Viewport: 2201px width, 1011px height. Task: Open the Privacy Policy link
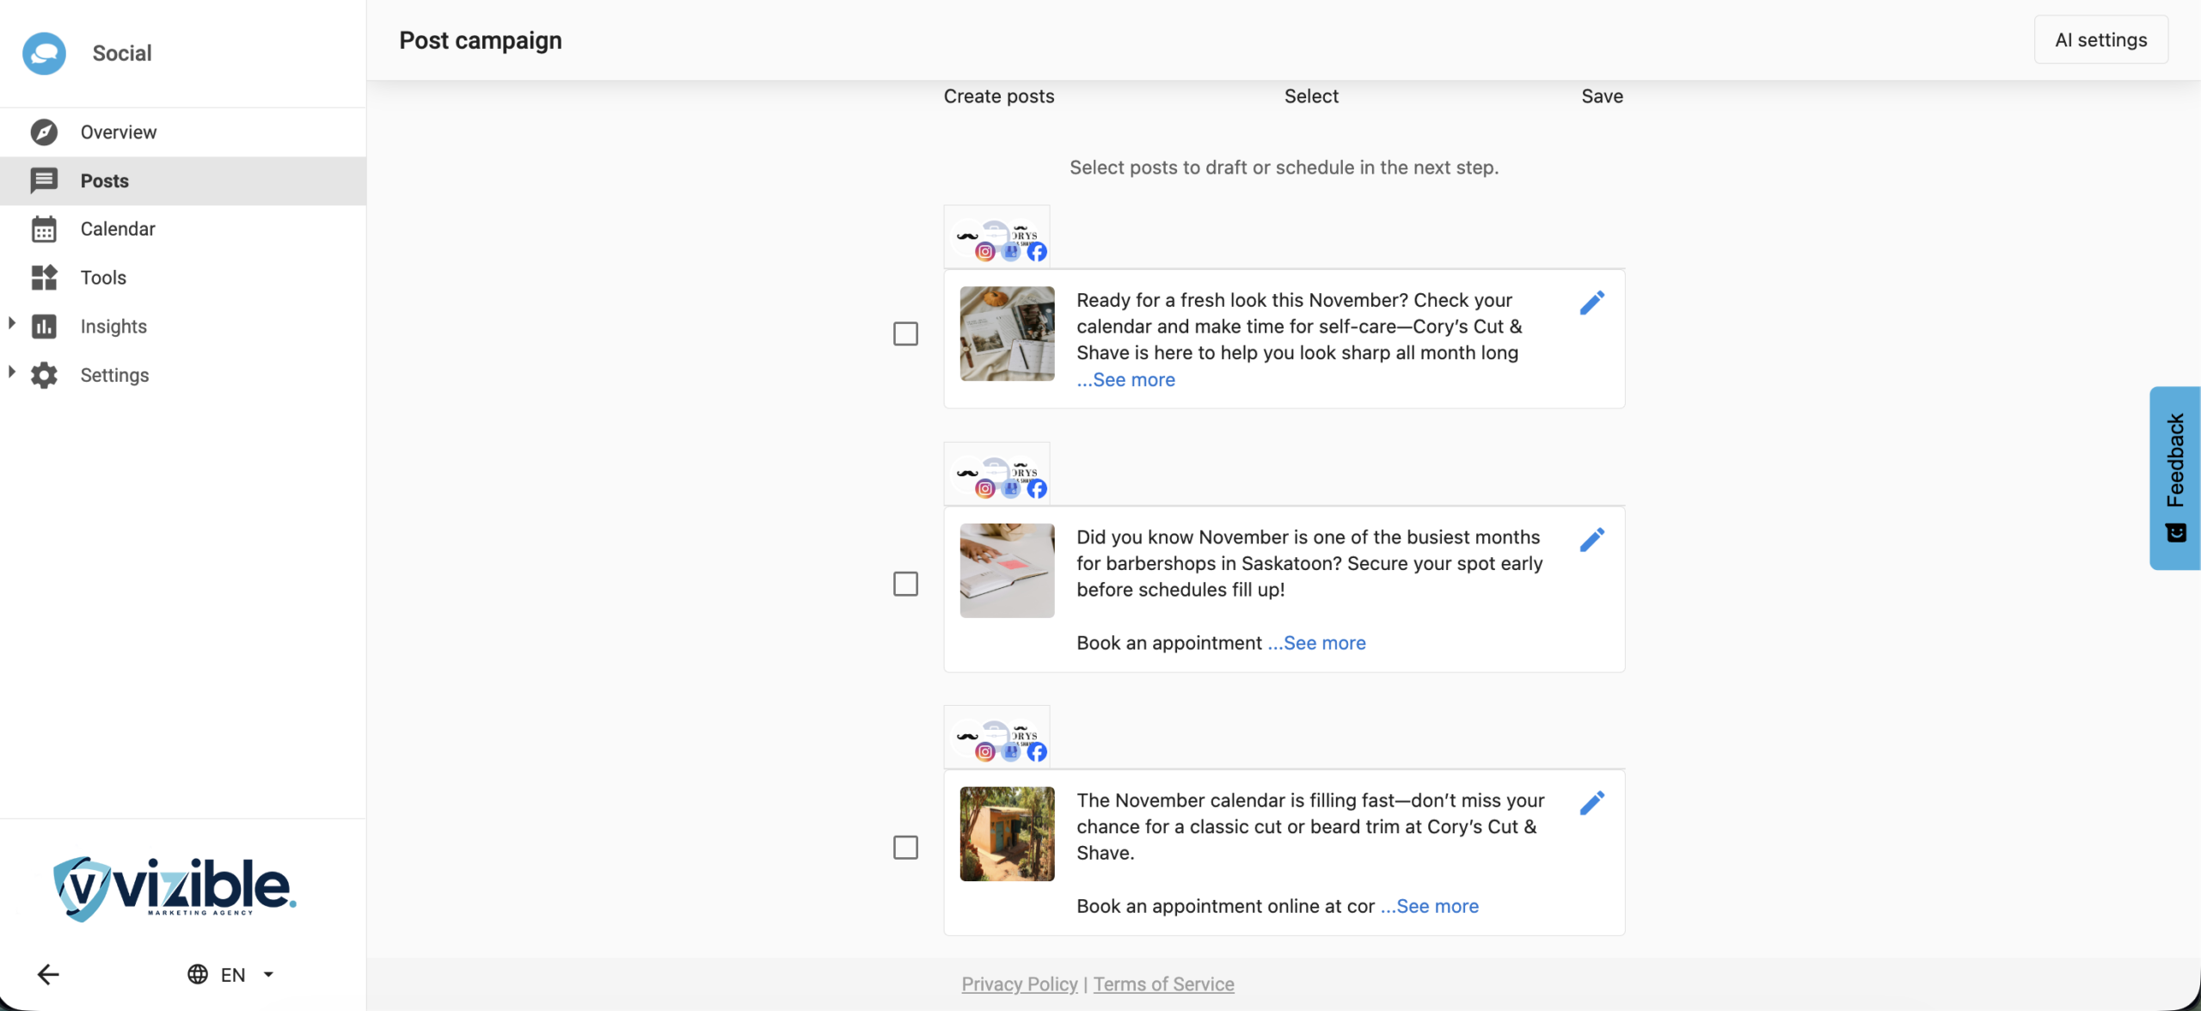(1019, 983)
